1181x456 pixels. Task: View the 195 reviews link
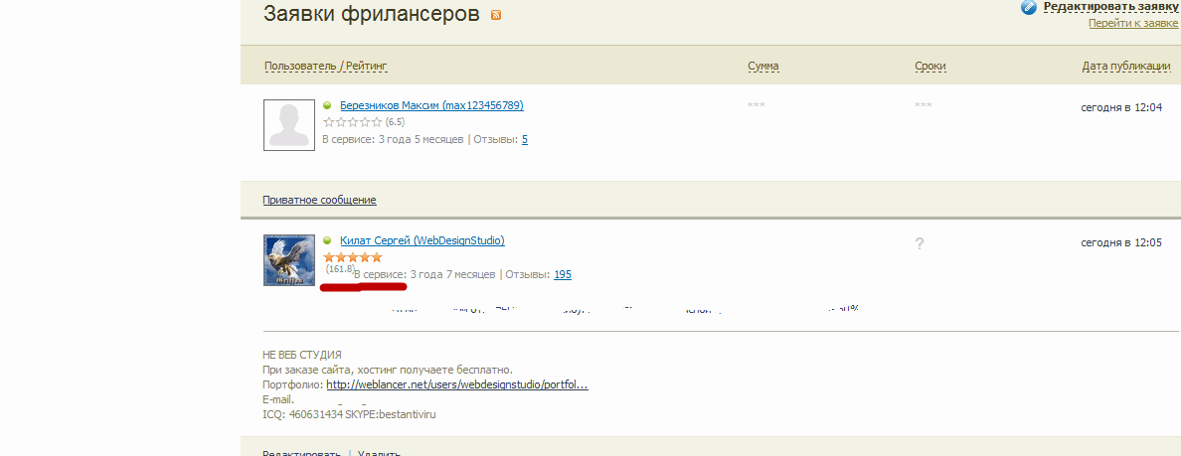(563, 274)
